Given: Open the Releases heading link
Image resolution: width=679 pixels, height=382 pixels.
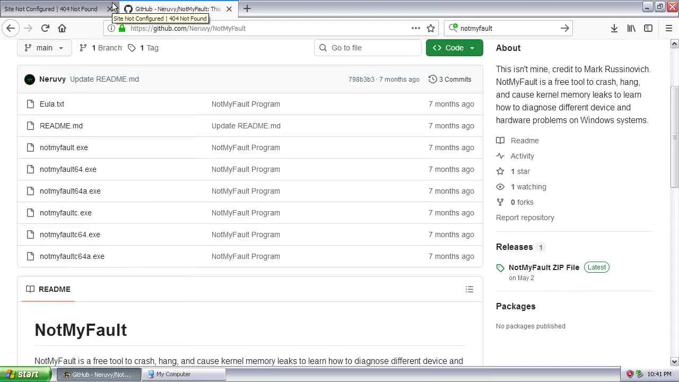Looking at the screenshot, I should click(515, 247).
